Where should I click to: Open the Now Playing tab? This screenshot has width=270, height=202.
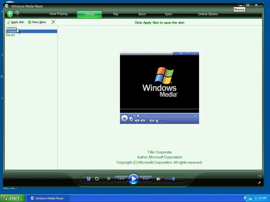58,14
